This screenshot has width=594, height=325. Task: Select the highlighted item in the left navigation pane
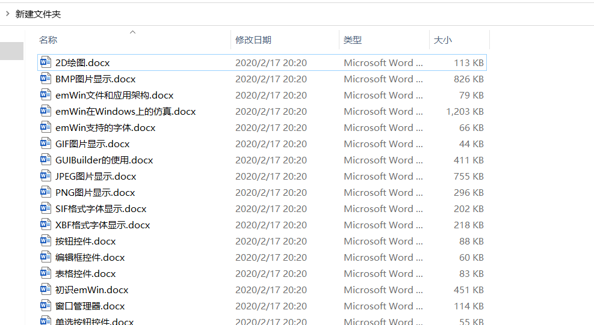click(x=11, y=51)
